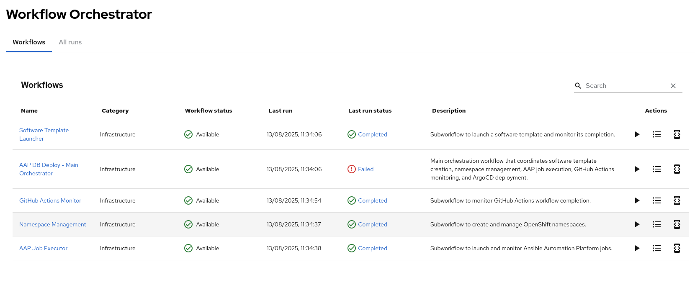Clear the search field with X
Screen dimensions: 695x285
tap(673, 86)
